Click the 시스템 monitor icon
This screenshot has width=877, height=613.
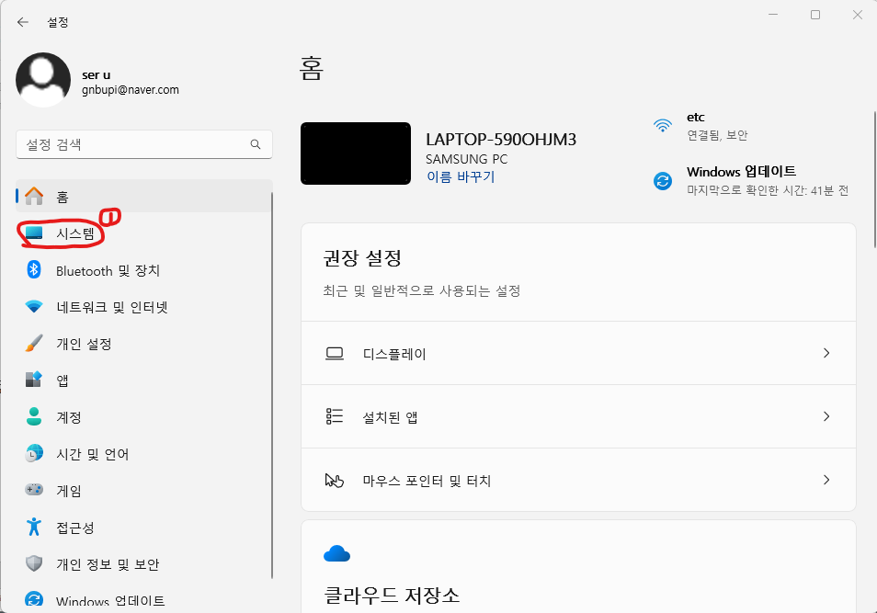[x=34, y=233]
